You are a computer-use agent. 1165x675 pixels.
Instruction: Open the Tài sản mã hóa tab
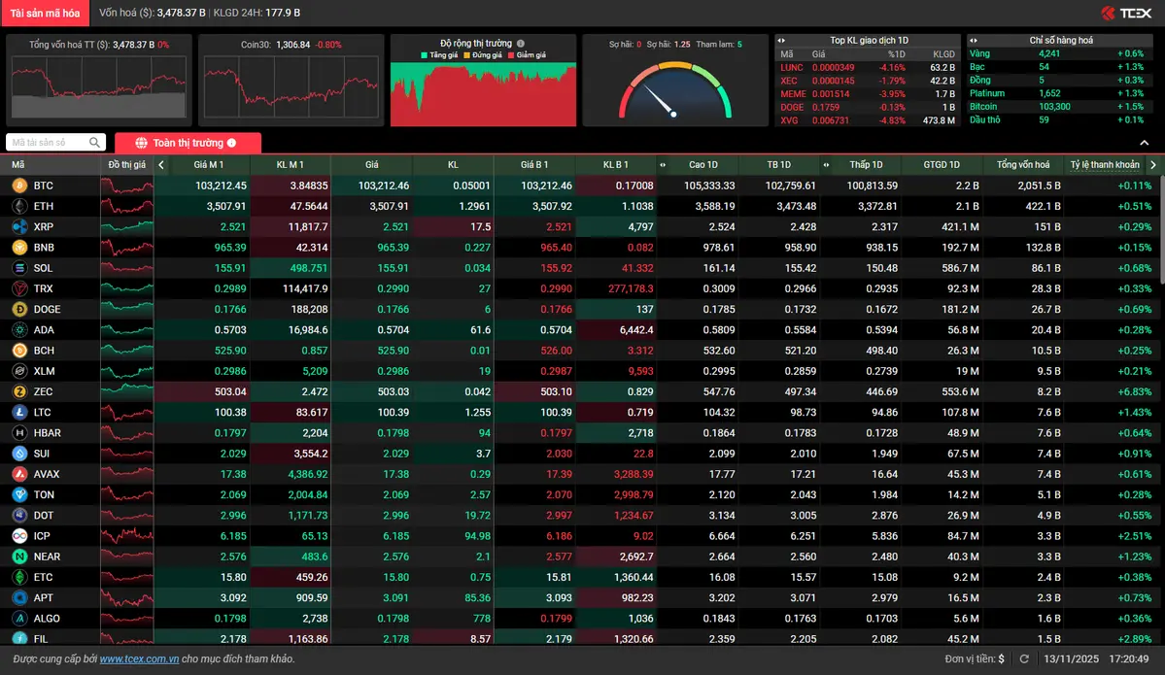pos(46,13)
